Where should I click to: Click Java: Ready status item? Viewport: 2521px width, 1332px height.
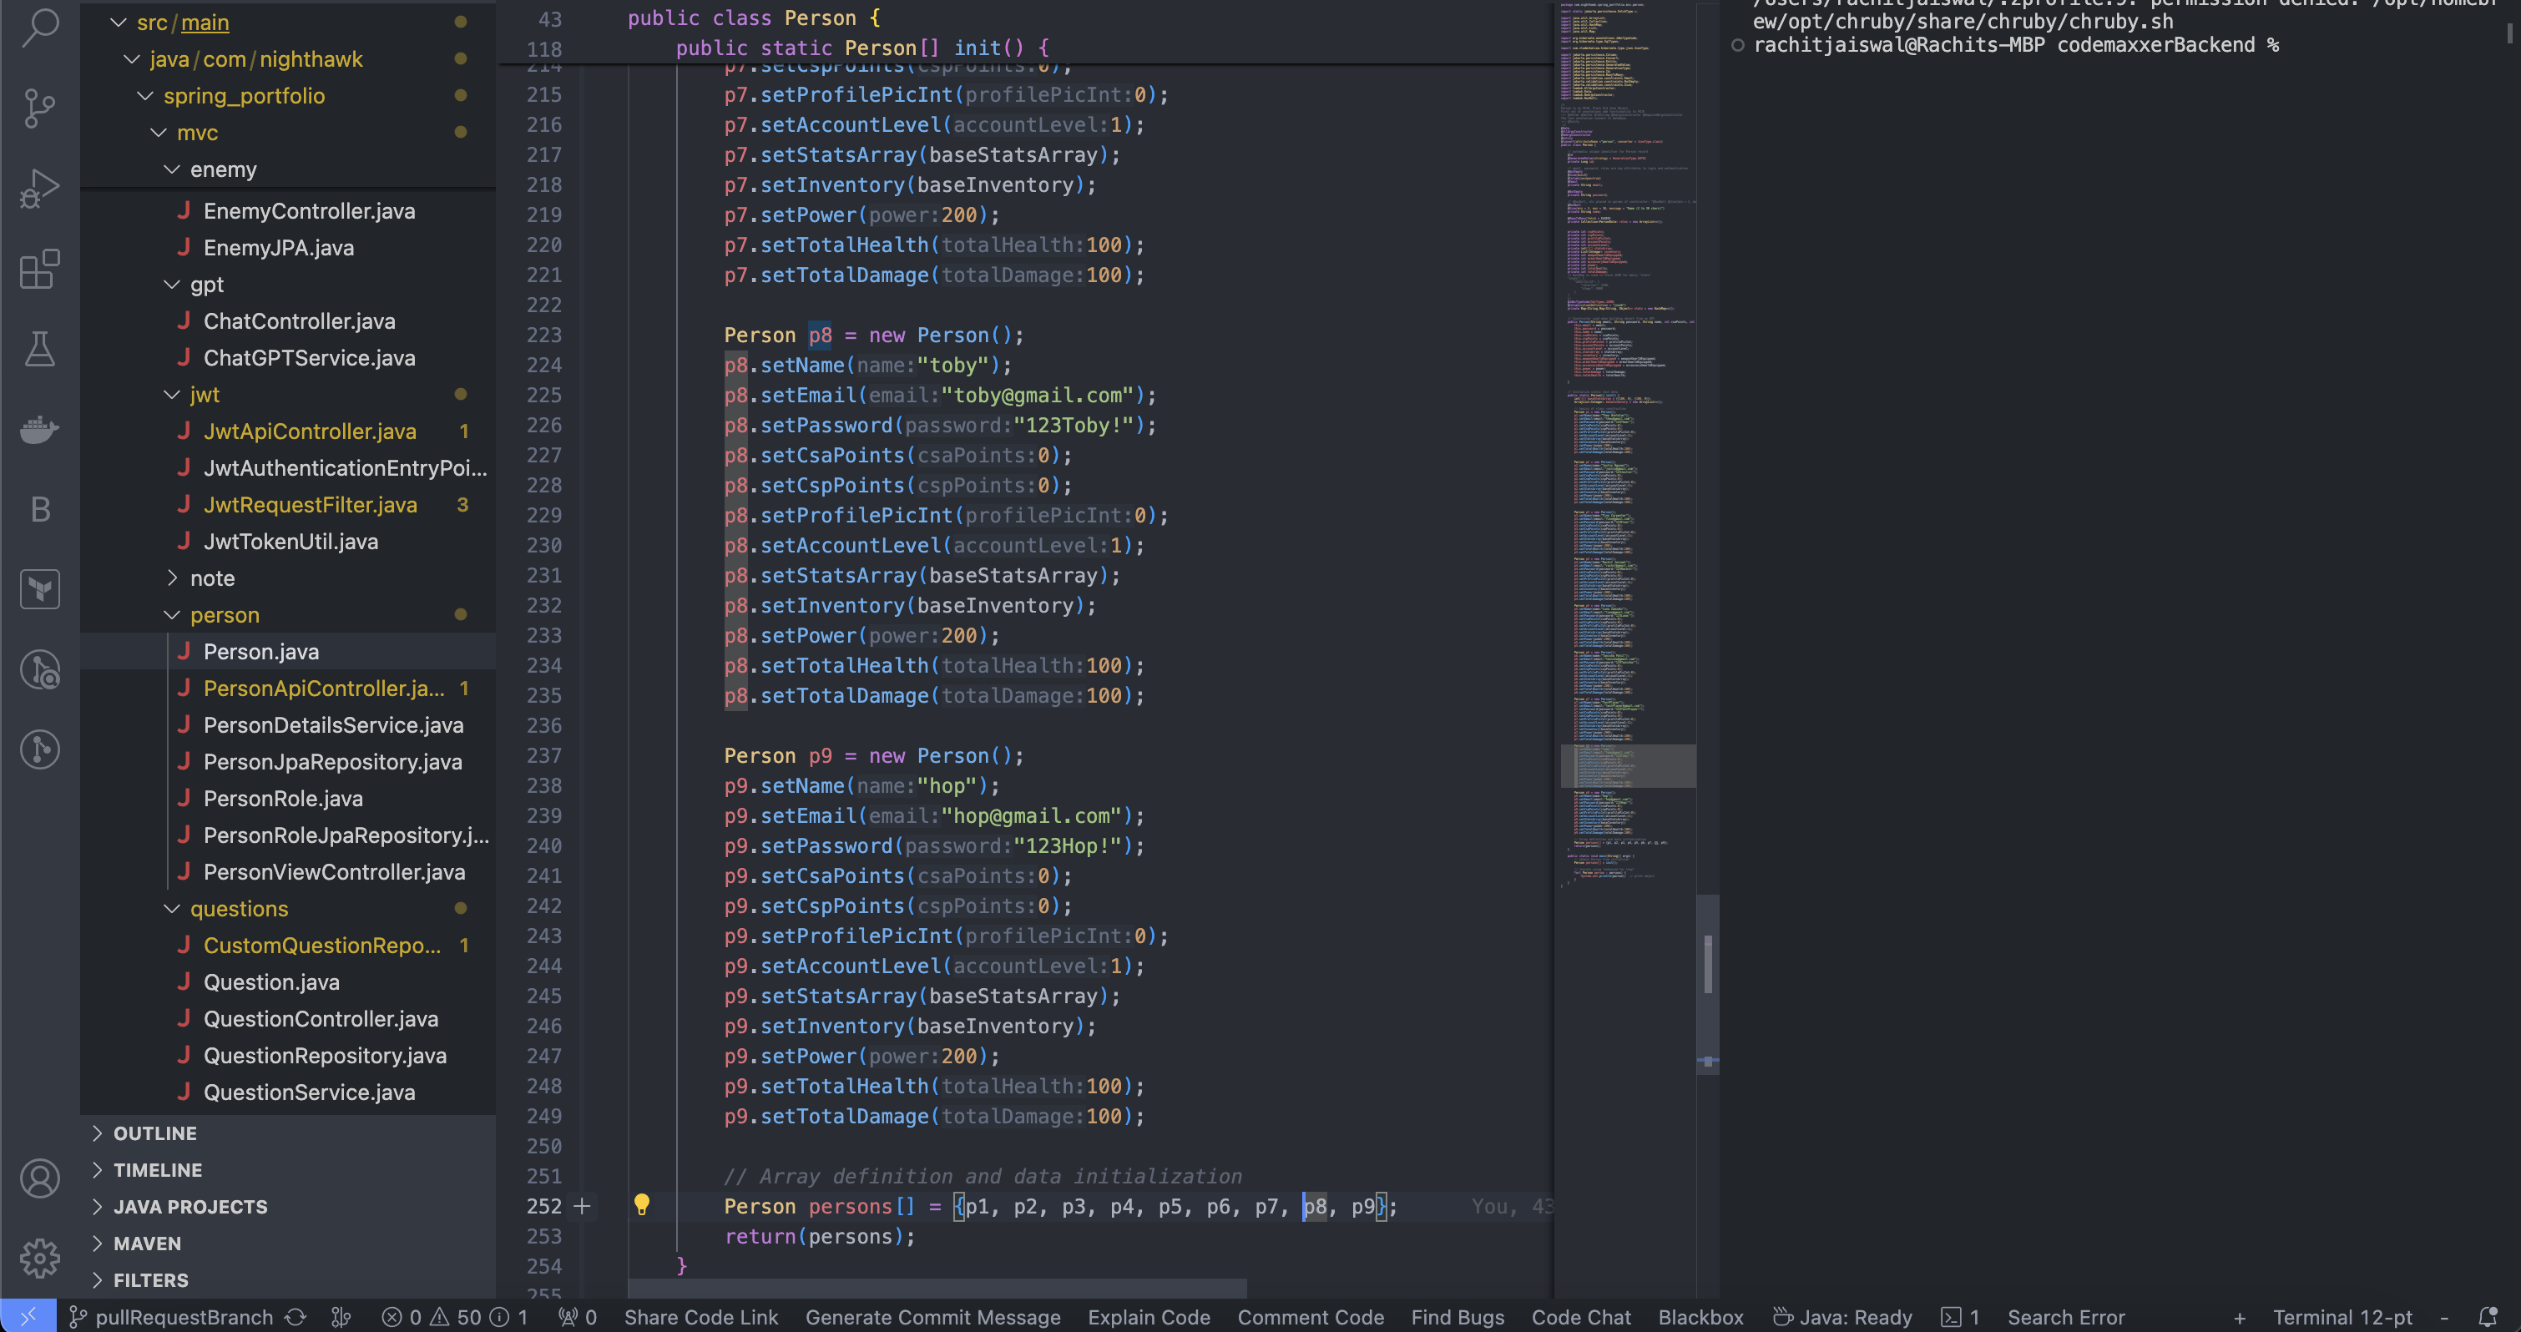pos(1843,1317)
